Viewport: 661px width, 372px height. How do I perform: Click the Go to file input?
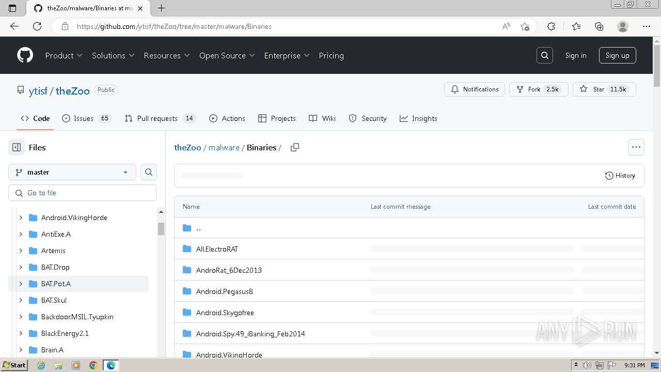83,193
